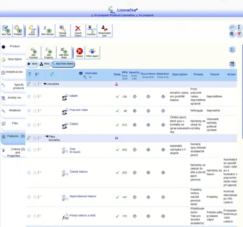
Task: Click the New Task toolbar icon
Action: 6,30
